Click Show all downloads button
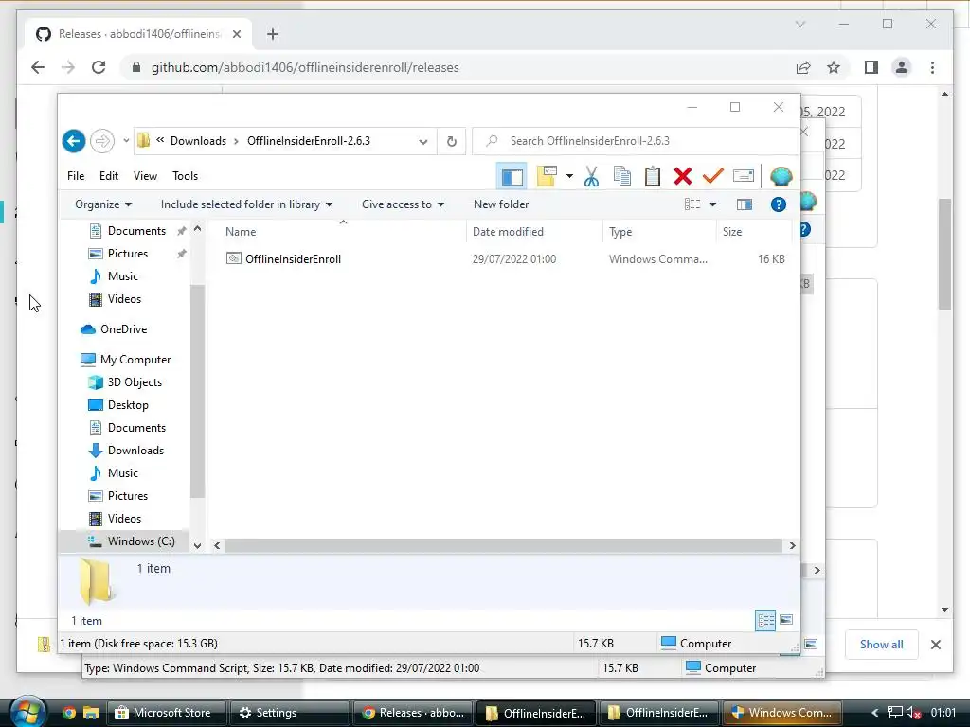 point(881,645)
